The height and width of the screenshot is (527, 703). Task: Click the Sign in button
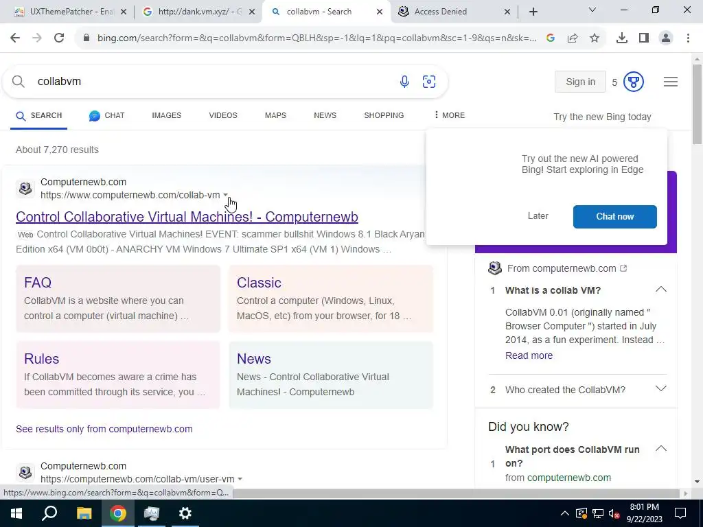tap(580, 82)
